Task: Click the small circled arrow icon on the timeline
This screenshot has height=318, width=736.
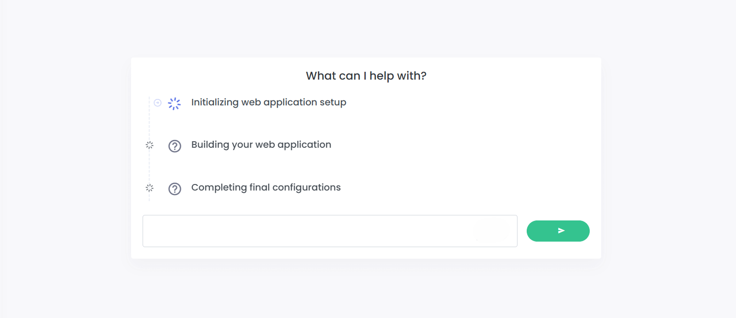Action: pyautogui.click(x=158, y=103)
